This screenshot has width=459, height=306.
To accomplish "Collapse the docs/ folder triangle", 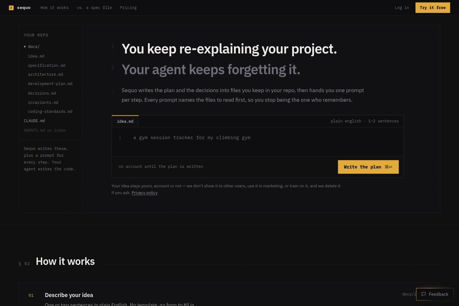I will click(x=25, y=47).
